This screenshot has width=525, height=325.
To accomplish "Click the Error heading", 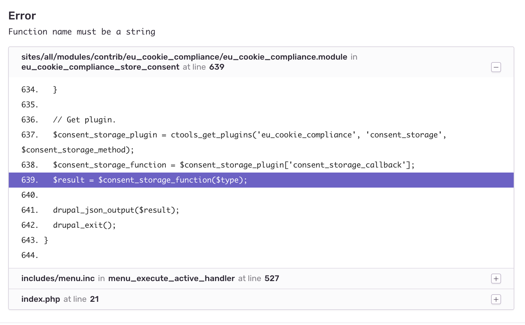I will [22, 16].
